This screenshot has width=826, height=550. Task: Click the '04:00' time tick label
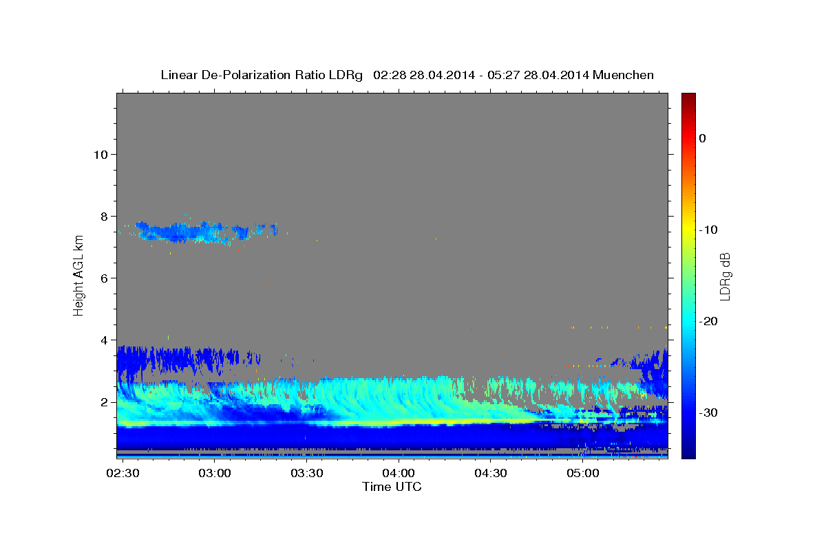(399, 474)
